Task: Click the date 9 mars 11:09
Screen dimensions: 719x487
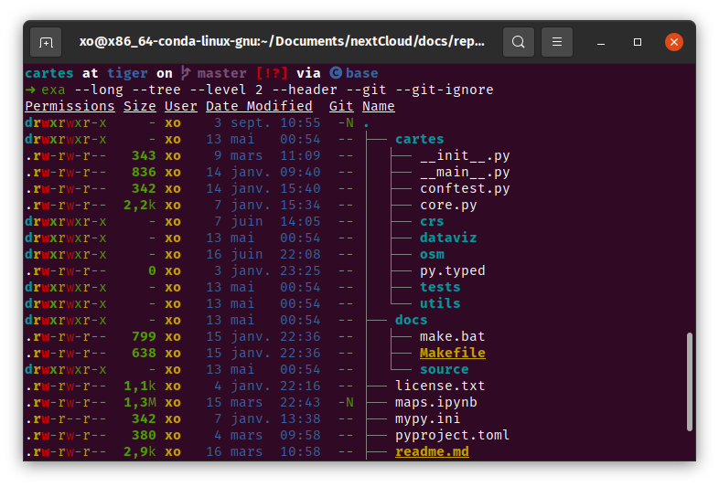Action: (267, 155)
